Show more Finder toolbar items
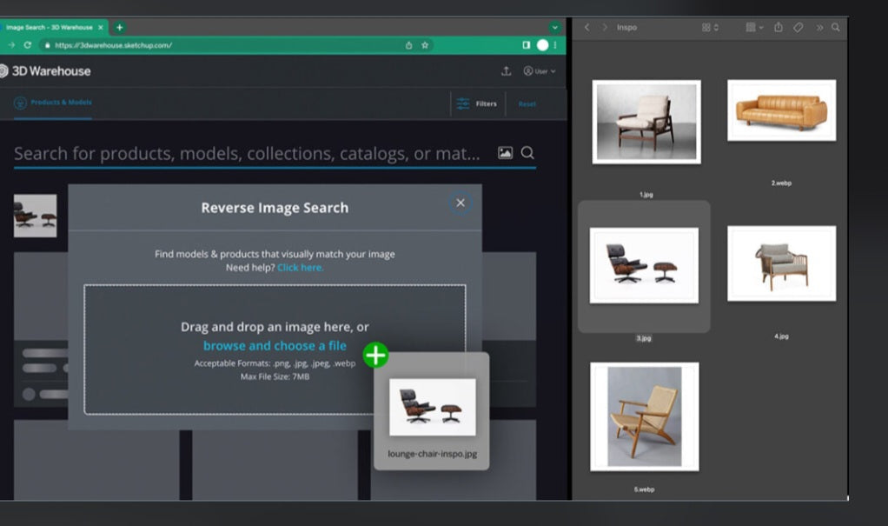This screenshot has width=888, height=526. click(819, 27)
